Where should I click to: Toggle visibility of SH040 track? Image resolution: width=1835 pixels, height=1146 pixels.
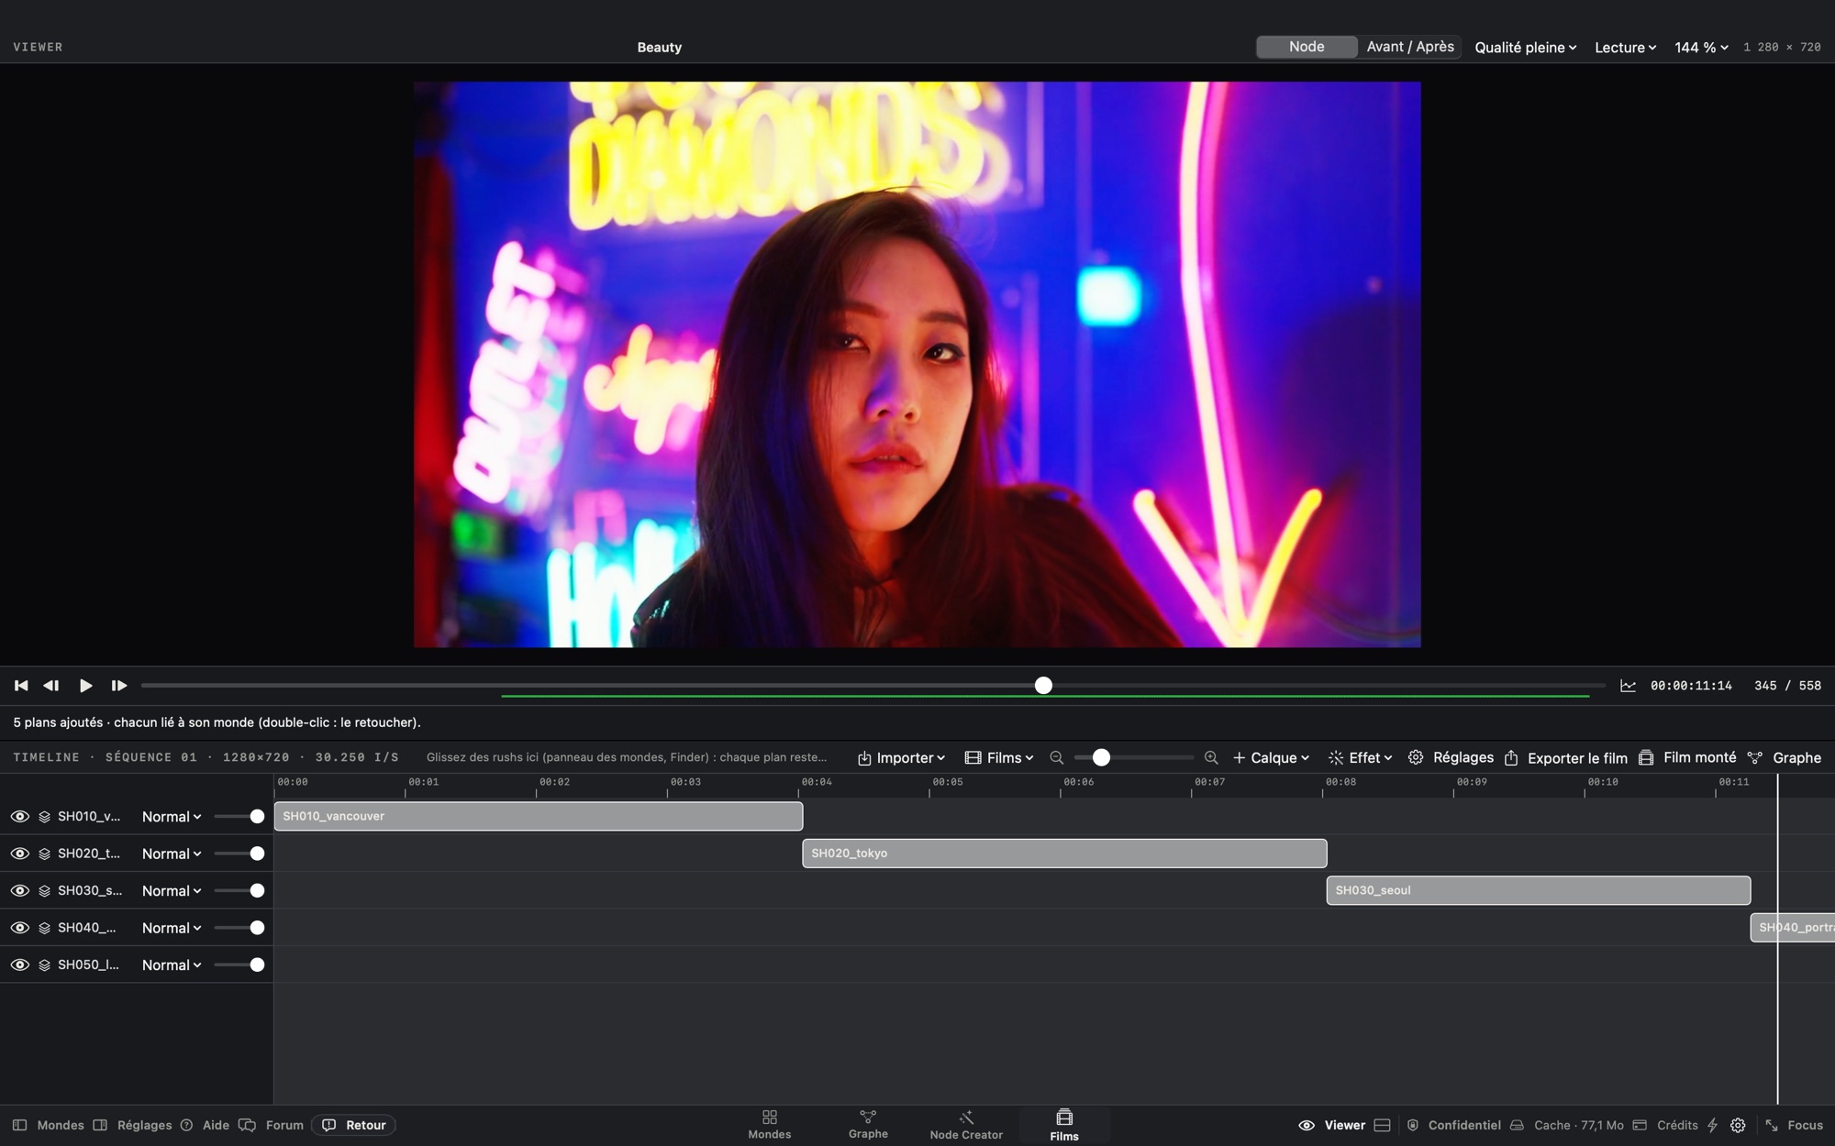(19, 928)
